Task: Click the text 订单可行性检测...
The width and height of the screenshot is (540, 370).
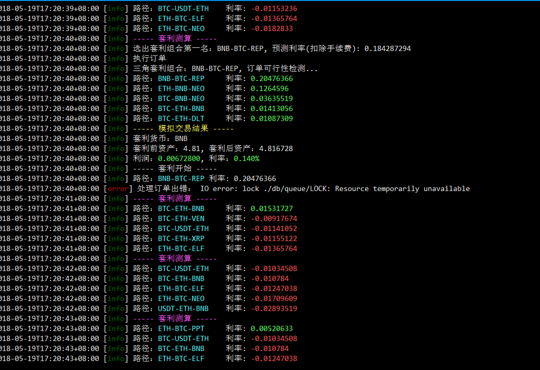Action: (277, 68)
